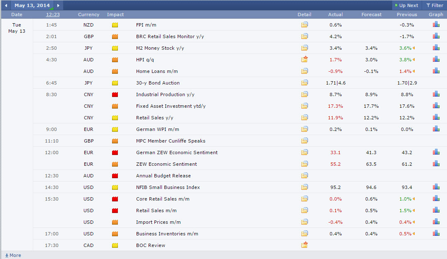Open detail folder for FPI m/m
This screenshot has width=447, height=259.
coord(305,24)
